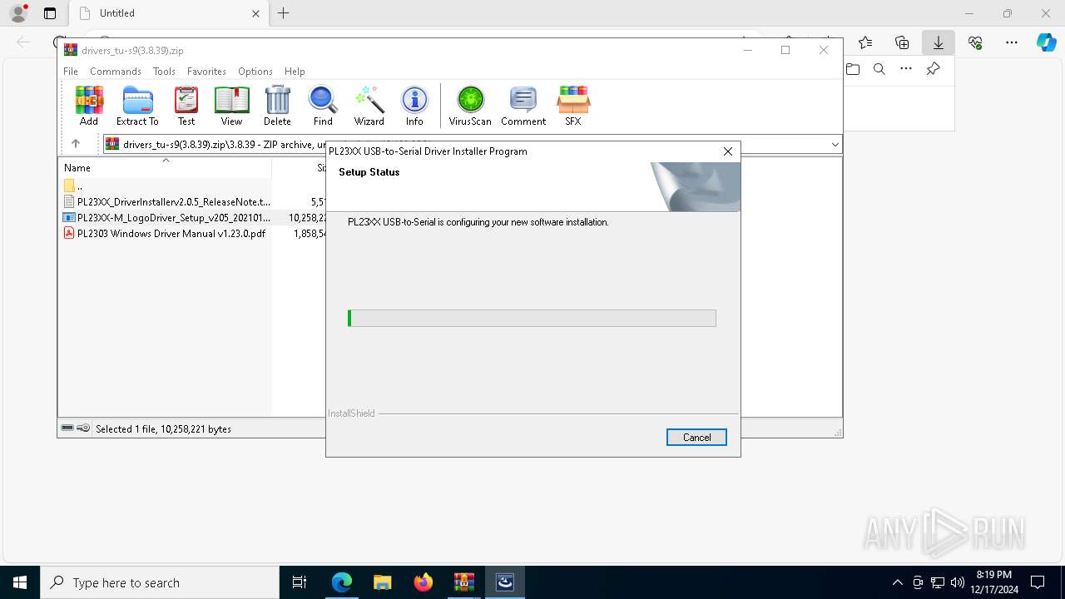This screenshot has width=1065, height=599.
Task: Show archive Info
Action: tap(414, 106)
